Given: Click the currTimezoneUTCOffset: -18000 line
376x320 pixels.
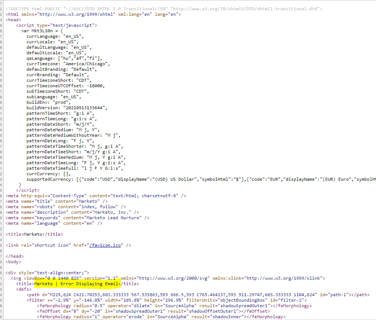Looking at the screenshot, I should point(66,86).
